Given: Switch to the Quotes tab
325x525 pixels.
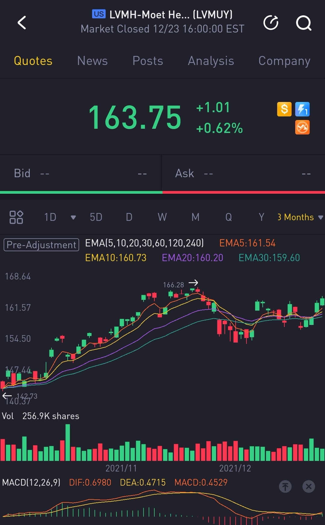Looking at the screenshot, I should tap(33, 61).
